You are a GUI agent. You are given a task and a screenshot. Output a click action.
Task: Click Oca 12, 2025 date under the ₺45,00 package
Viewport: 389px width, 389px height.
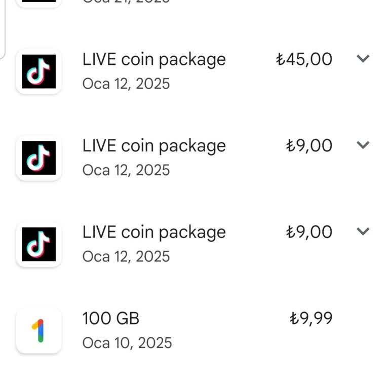[x=126, y=84]
